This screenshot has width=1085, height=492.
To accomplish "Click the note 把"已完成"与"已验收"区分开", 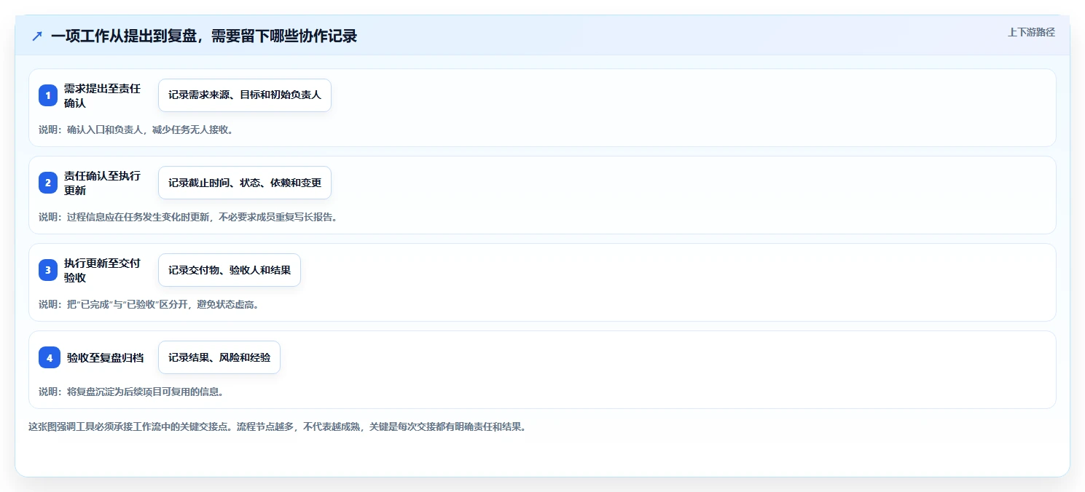I will coord(128,304).
